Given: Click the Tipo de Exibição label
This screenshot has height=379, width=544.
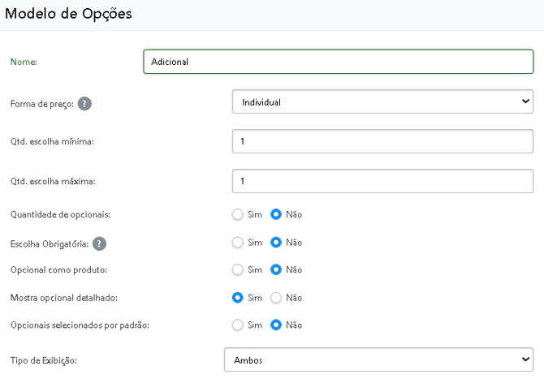Looking at the screenshot, I should [x=43, y=360].
